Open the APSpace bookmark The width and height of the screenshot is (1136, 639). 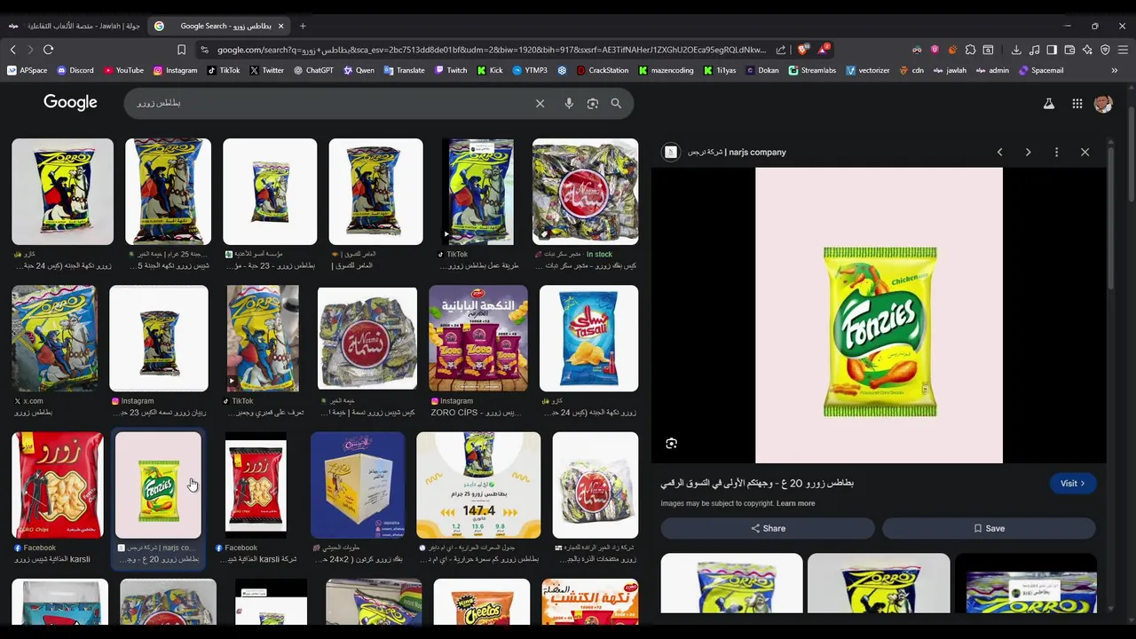28,70
